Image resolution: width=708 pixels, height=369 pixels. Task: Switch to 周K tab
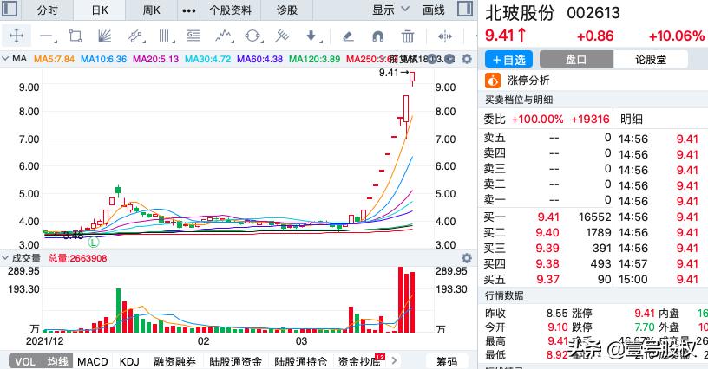[151, 10]
